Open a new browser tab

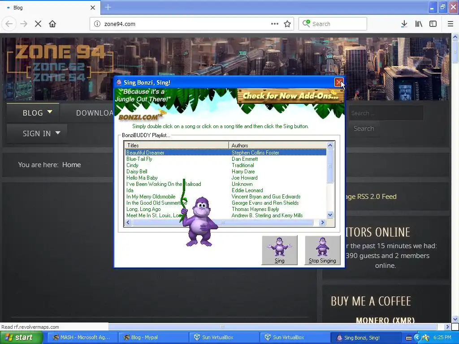tap(108, 7)
